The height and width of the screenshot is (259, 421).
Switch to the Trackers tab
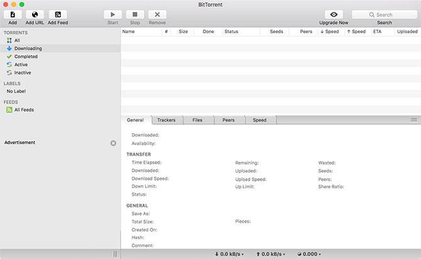[x=167, y=120]
